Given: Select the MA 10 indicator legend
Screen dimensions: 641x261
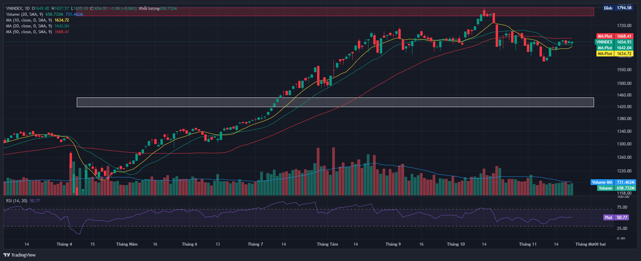Looking at the screenshot, I should pos(29,20).
